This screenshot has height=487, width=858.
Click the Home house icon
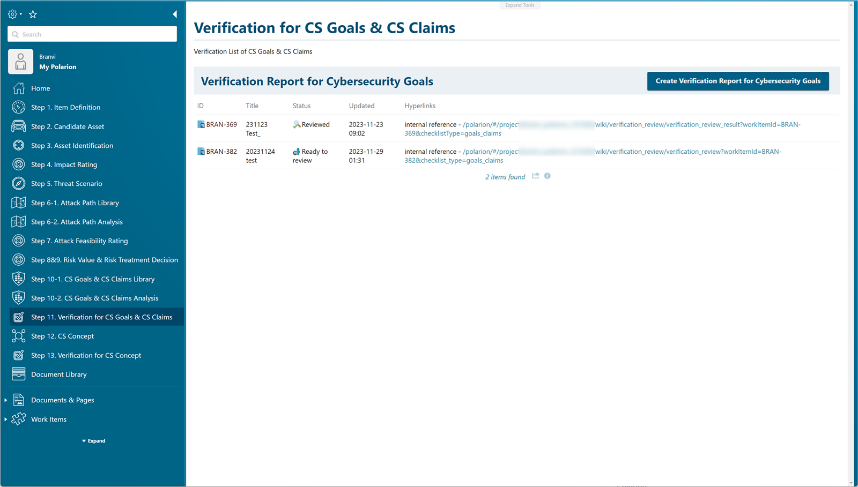pos(19,88)
